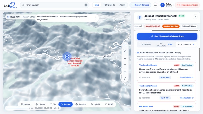Viewport: 203px width, 114px height.
Task: Click the ML v1: 96% badge
Action: coord(165,98)
